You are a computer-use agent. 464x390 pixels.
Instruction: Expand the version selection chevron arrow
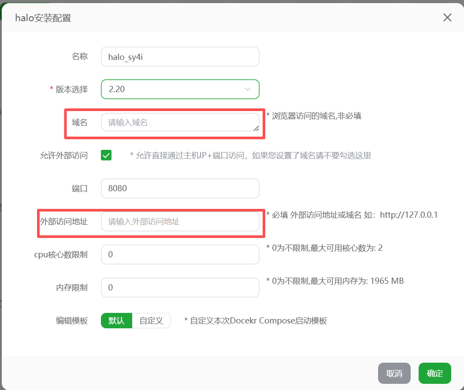(x=247, y=89)
